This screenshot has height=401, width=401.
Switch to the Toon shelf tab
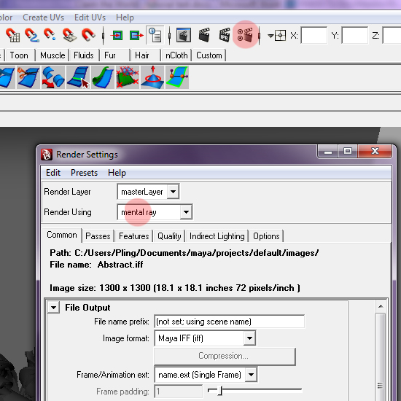[x=19, y=55]
